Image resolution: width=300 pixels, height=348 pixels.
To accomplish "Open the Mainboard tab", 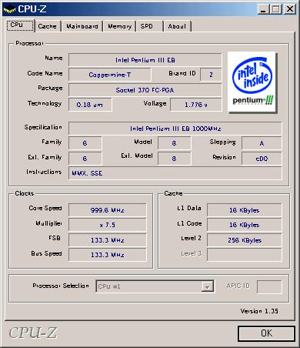I will [x=82, y=26].
